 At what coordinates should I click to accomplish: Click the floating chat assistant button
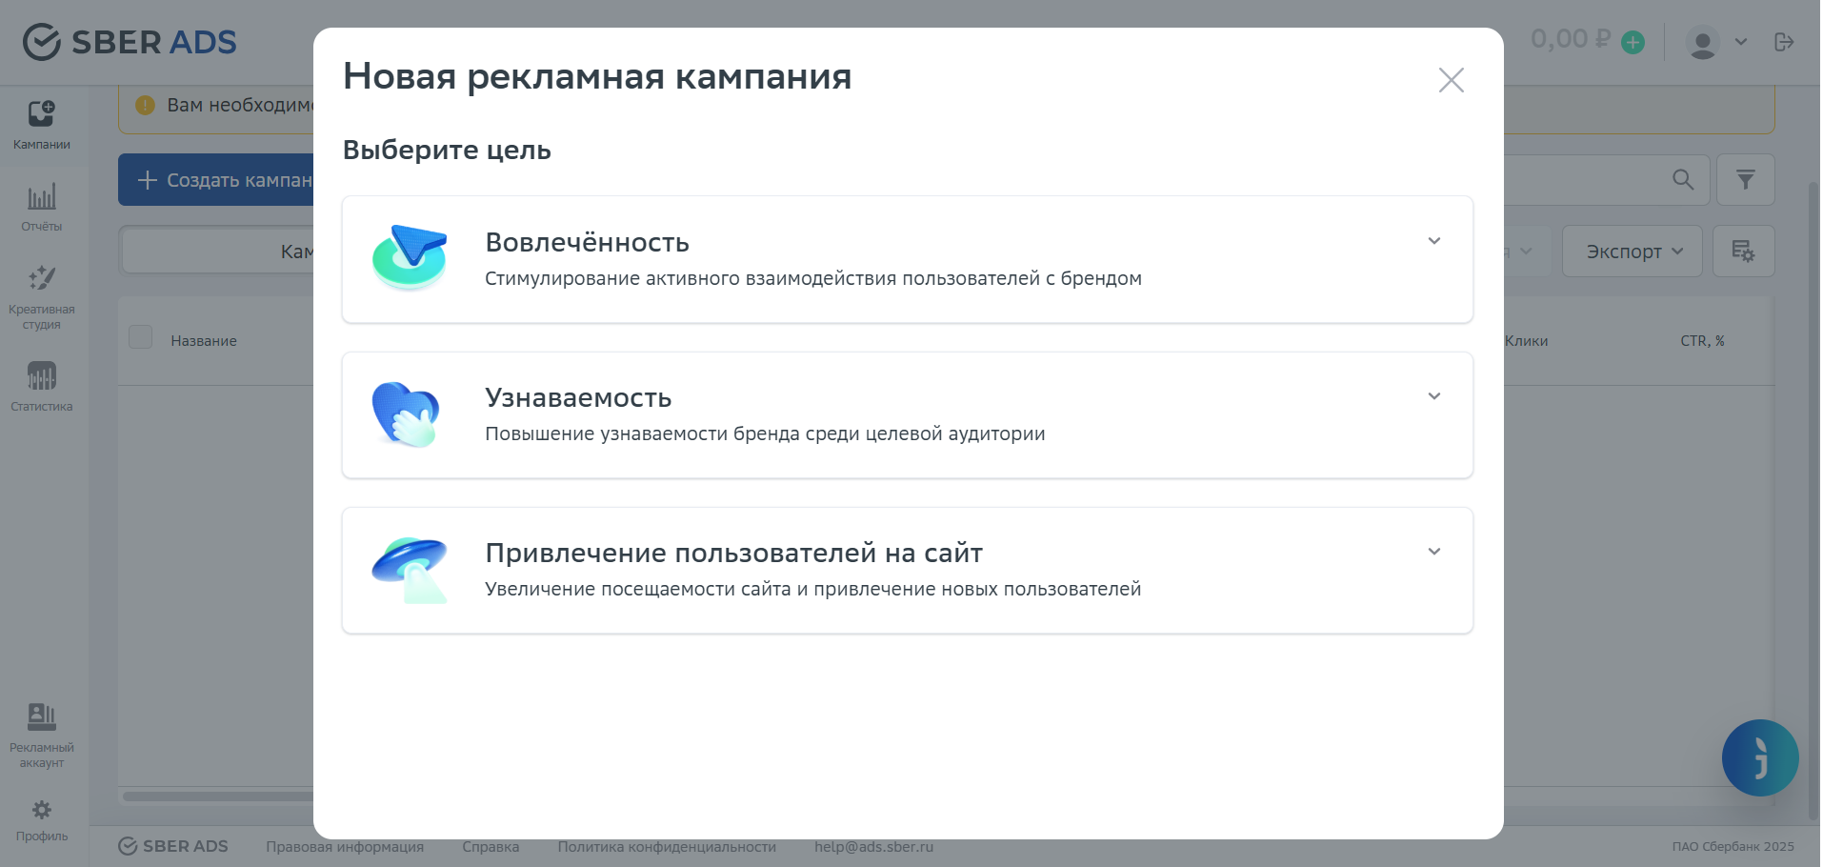[x=1759, y=757]
